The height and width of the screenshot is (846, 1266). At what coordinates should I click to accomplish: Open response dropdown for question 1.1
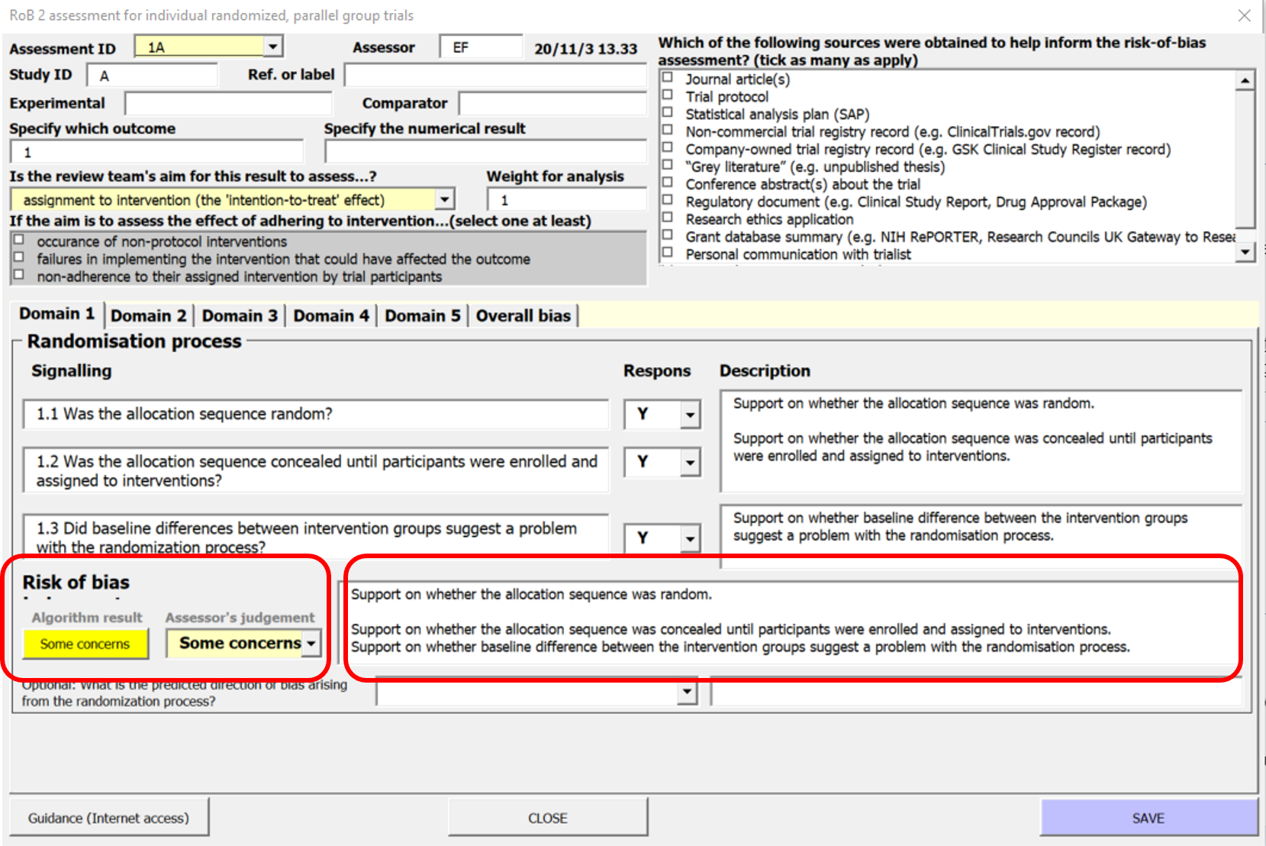click(x=690, y=415)
